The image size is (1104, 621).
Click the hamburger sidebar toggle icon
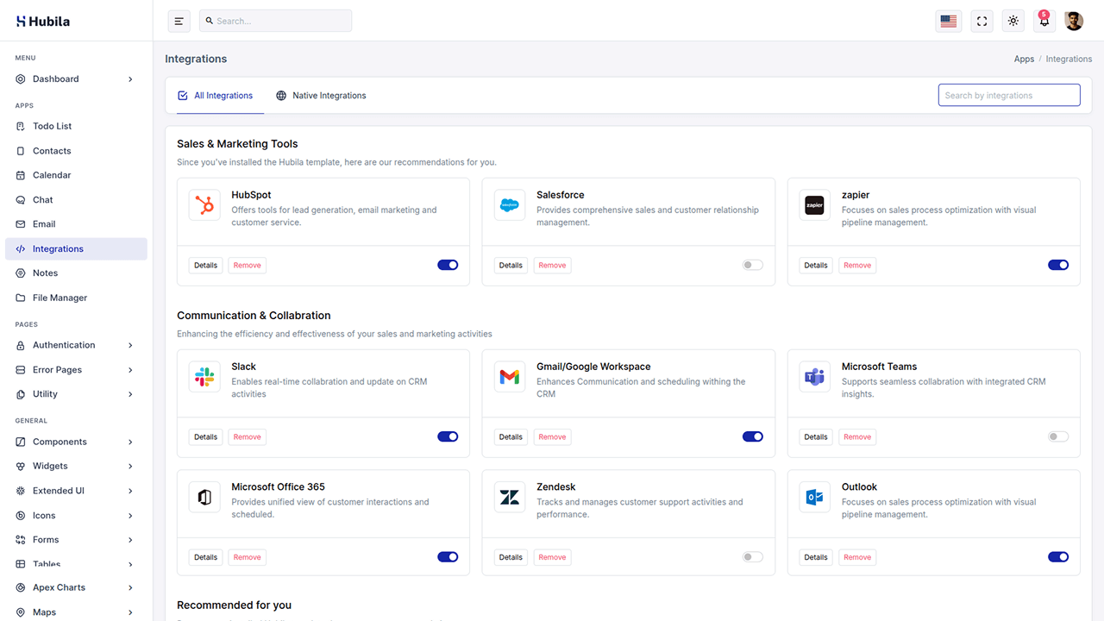pyautogui.click(x=179, y=22)
